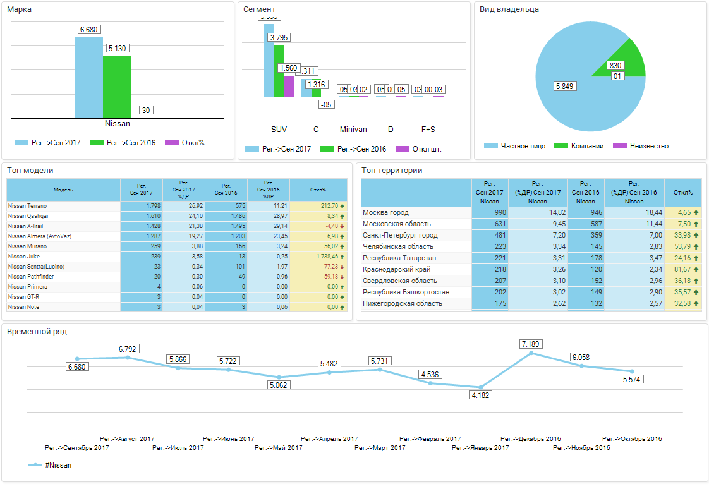The height and width of the screenshot is (501, 709).
Task: Click the Nissan Terrano model name
Action: [28, 206]
